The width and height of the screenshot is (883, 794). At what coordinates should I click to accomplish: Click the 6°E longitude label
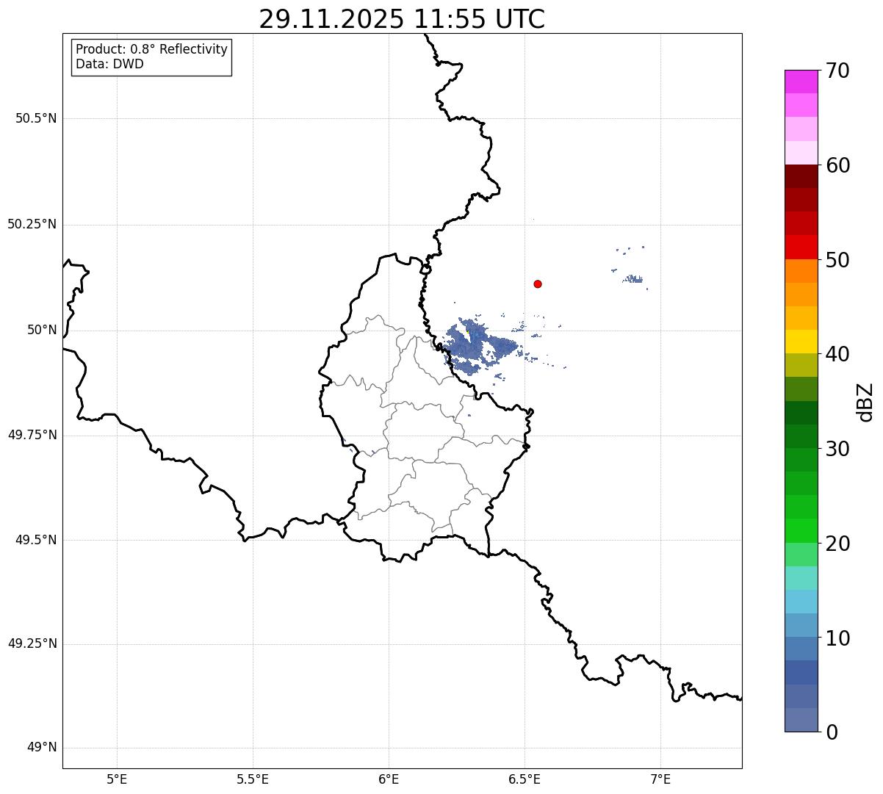click(389, 779)
